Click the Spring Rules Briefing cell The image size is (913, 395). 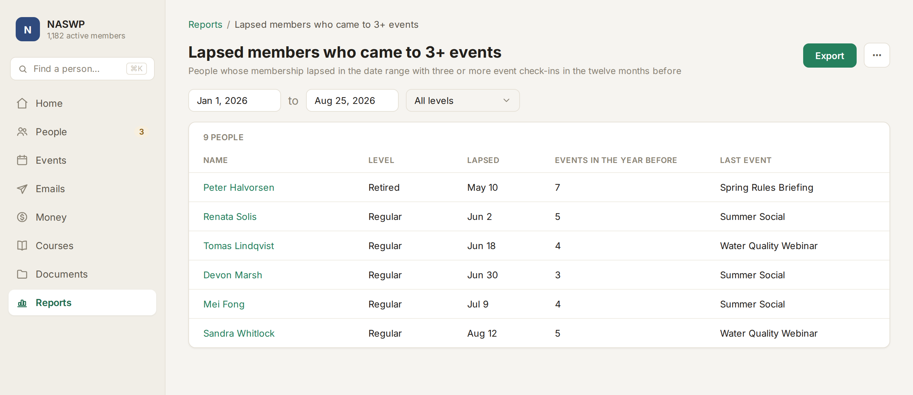(766, 188)
